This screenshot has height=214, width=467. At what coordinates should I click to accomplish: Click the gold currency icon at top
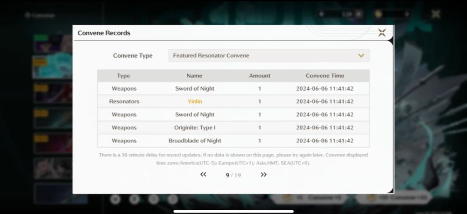coord(379,14)
